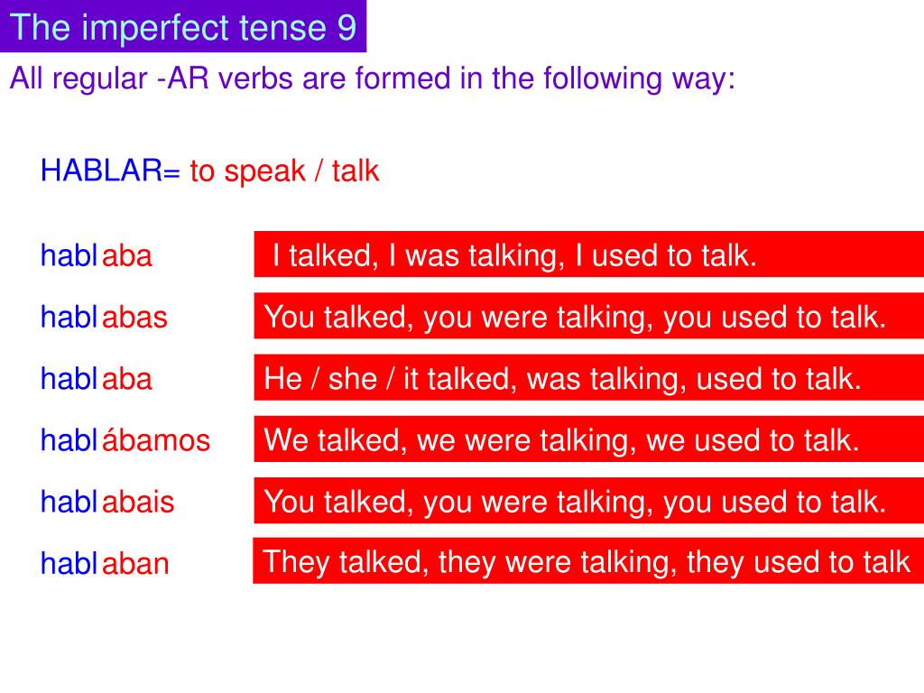The width and height of the screenshot is (924, 693).
Task: Click the 'I talked, I was talking' red box
Action: point(588,254)
